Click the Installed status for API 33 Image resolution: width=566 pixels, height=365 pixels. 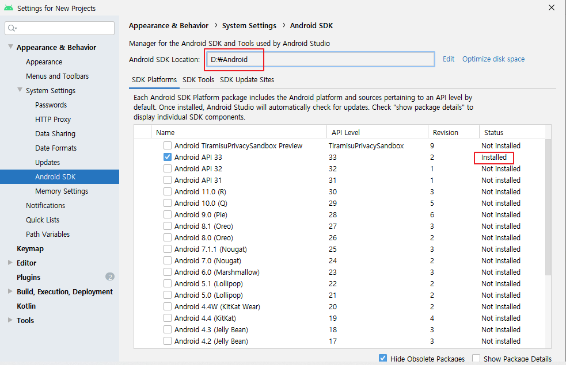tap(494, 157)
